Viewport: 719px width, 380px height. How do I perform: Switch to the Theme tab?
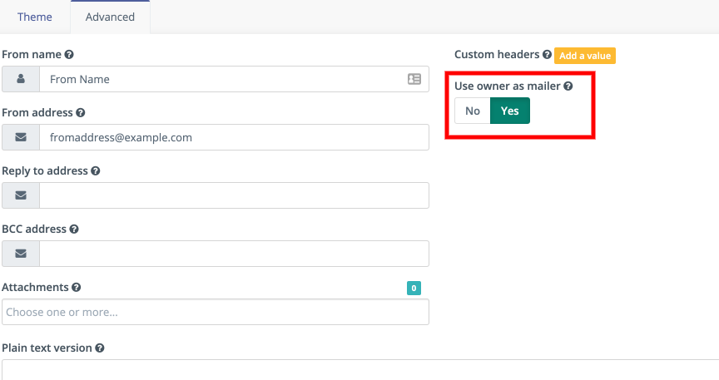pos(35,17)
